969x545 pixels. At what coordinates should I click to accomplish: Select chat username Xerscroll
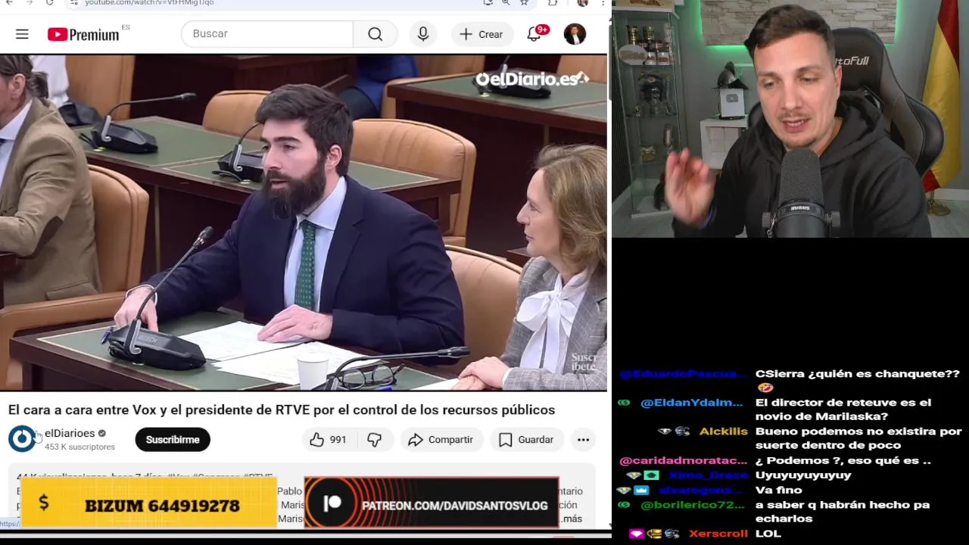(x=718, y=534)
